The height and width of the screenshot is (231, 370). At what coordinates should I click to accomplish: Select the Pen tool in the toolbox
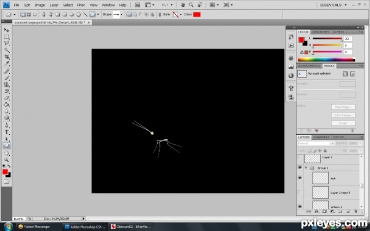tap(7, 126)
